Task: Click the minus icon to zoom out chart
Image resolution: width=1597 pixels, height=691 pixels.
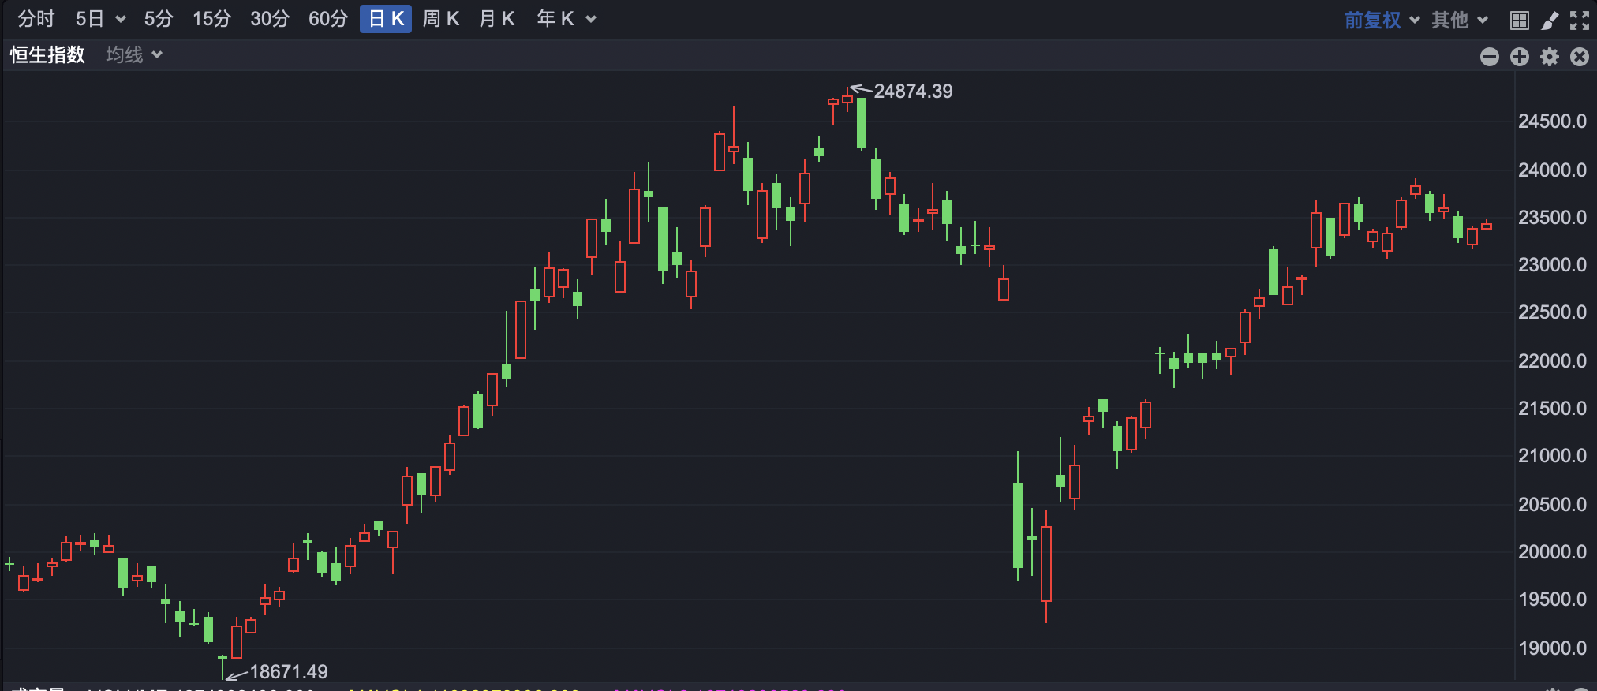Action: 1490,57
